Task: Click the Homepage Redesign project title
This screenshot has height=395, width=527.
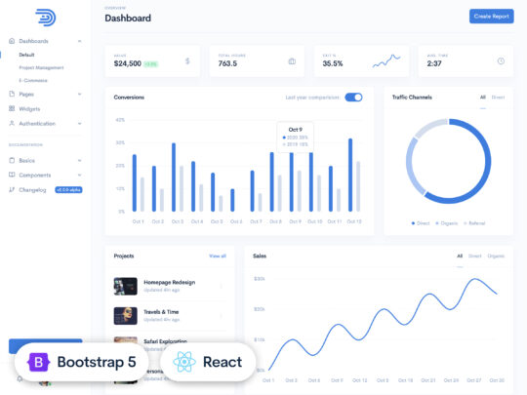Action: coord(170,282)
